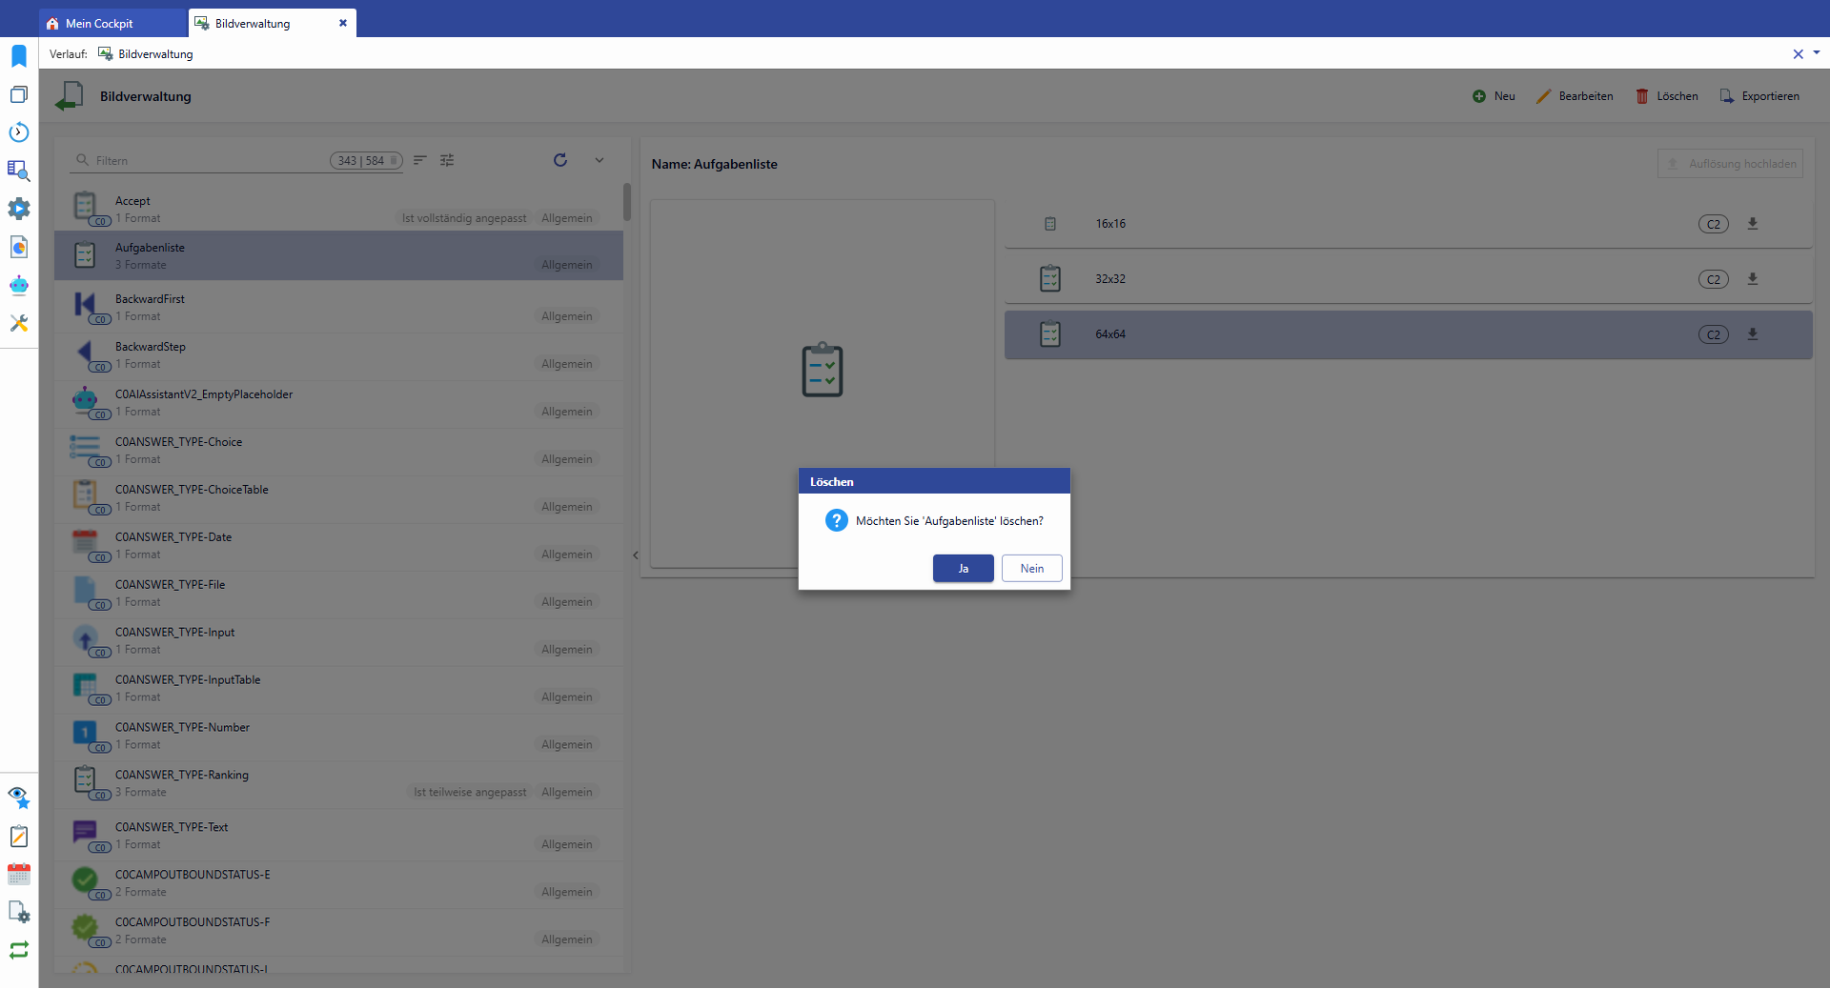Select COANSWER_TYPE-Ranking list entry
The height and width of the screenshot is (989, 1830).
click(x=338, y=783)
